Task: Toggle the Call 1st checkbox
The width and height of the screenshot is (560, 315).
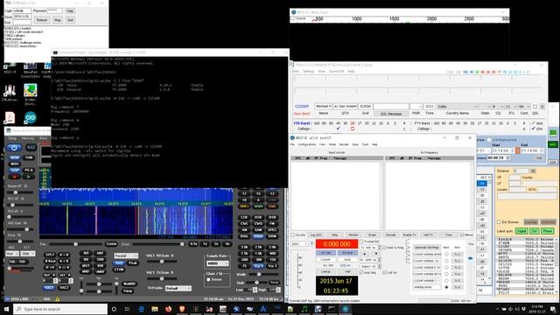Action: (385, 272)
